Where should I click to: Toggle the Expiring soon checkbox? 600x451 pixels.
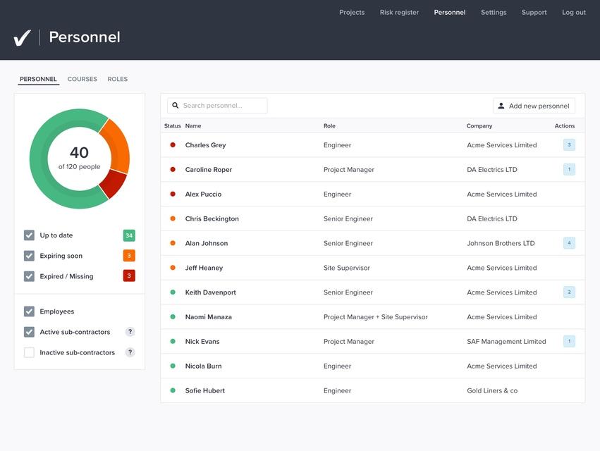pos(29,256)
